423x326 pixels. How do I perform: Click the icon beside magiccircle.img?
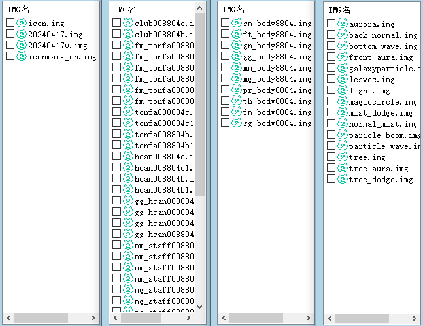(x=342, y=102)
